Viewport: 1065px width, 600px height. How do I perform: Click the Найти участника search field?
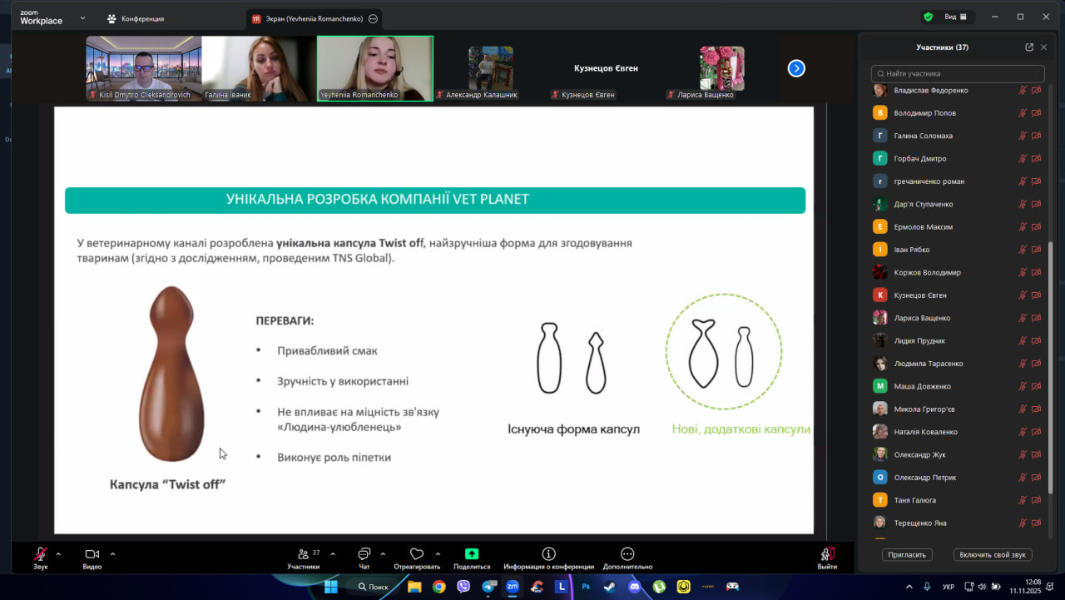(x=957, y=74)
